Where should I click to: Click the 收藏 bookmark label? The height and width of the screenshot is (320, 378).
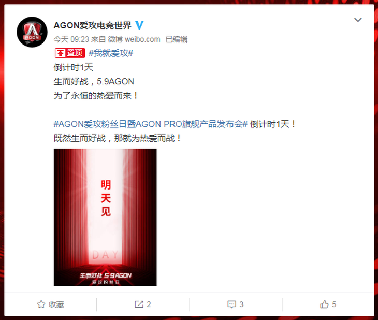pyautogui.click(x=56, y=304)
